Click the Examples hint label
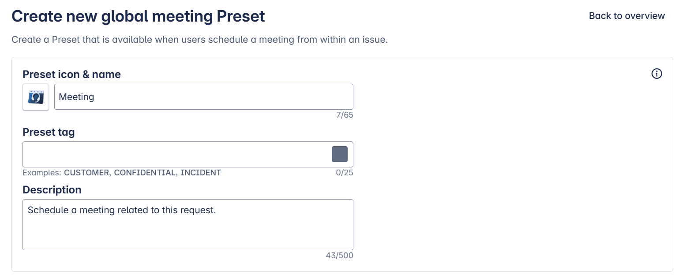 coord(41,173)
